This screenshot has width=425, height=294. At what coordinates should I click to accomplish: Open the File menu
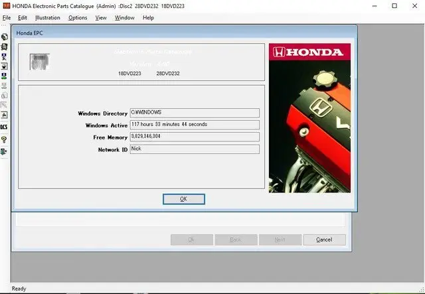pyautogui.click(x=7, y=18)
